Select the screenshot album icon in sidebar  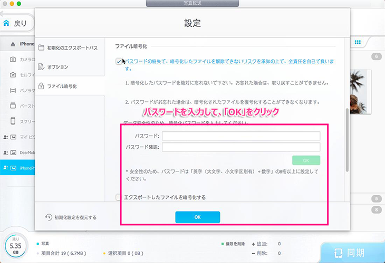[13, 121]
